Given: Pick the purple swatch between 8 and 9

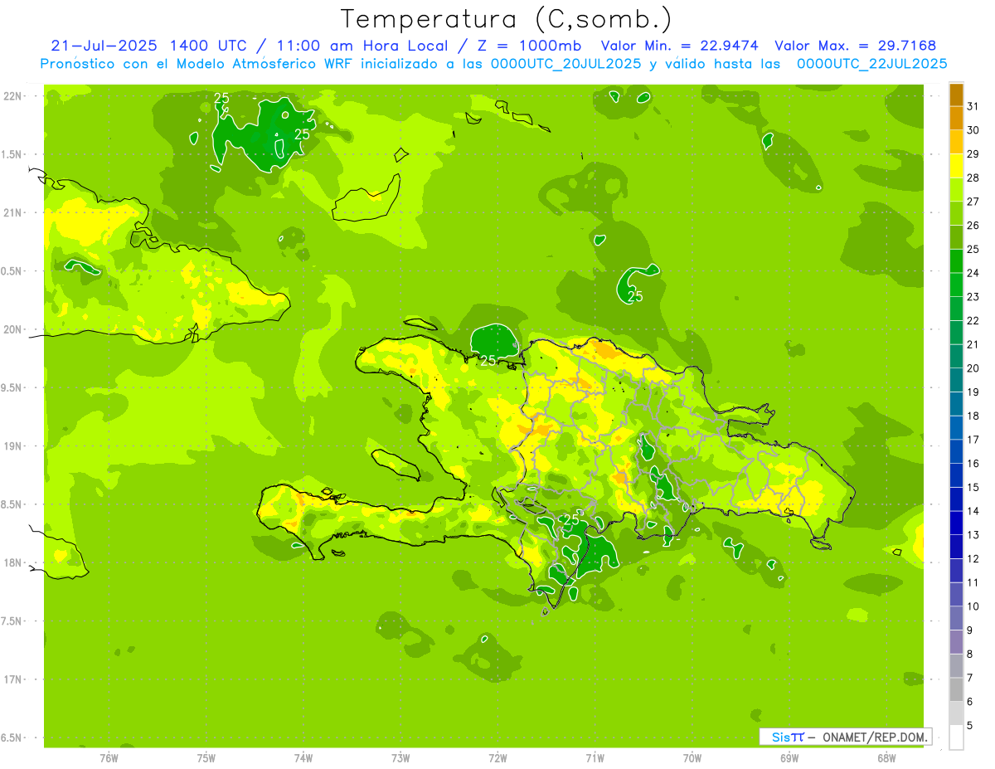Looking at the screenshot, I should (956, 642).
